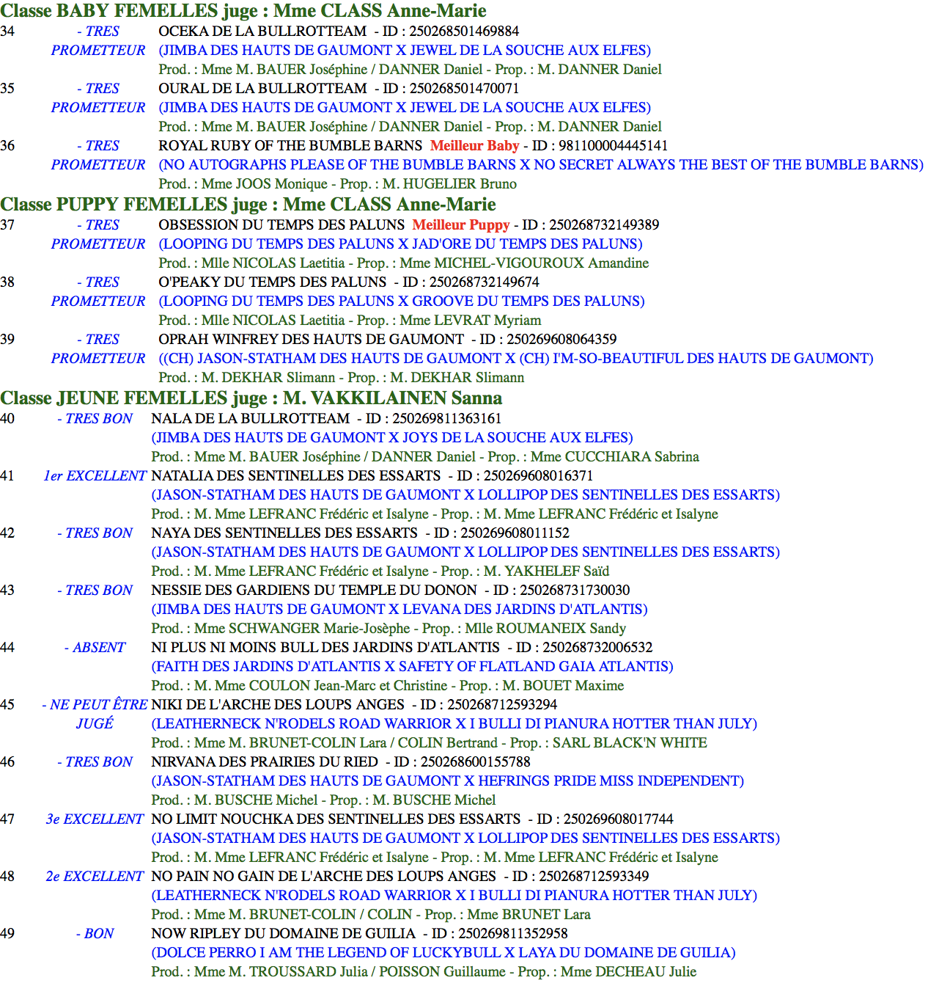The image size is (950, 983).
Task: Click ROYAL RUBY OF THE BUMBLE BARNS
Action: 290,145
